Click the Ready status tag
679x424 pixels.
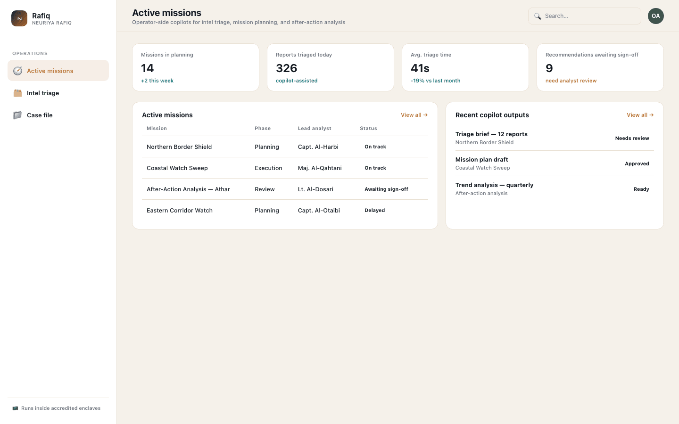pyautogui.click(x=641, y=189)
